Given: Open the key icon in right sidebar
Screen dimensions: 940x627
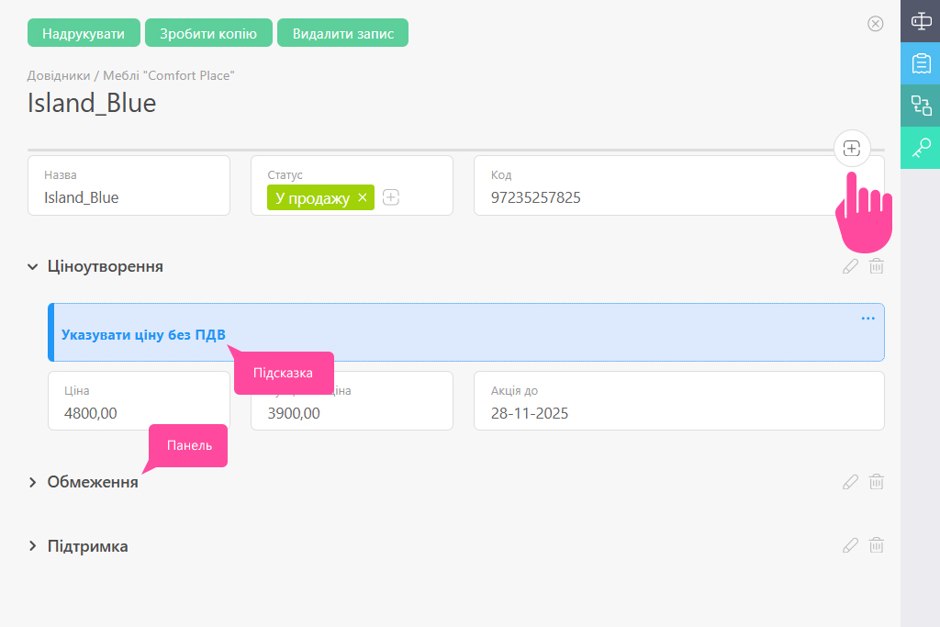Looking at the screenshot, I should (920, 147).
